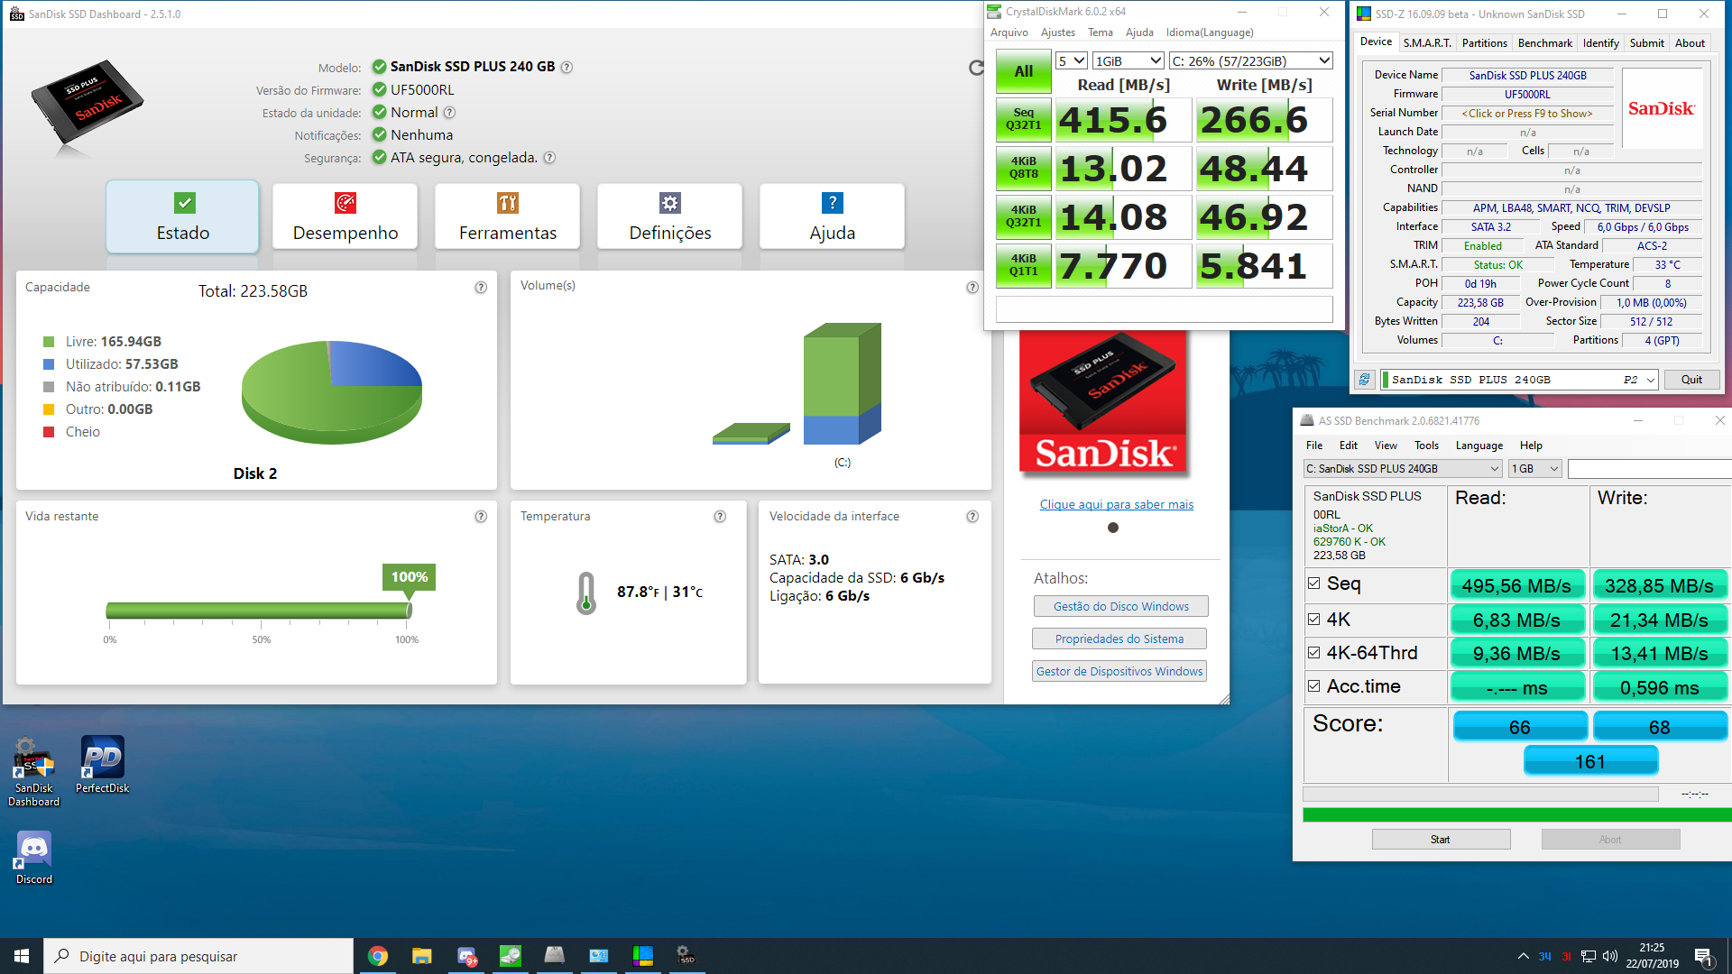Click the taskbar search box
This screenshot has width=1732, height=974.
[198, 956]
